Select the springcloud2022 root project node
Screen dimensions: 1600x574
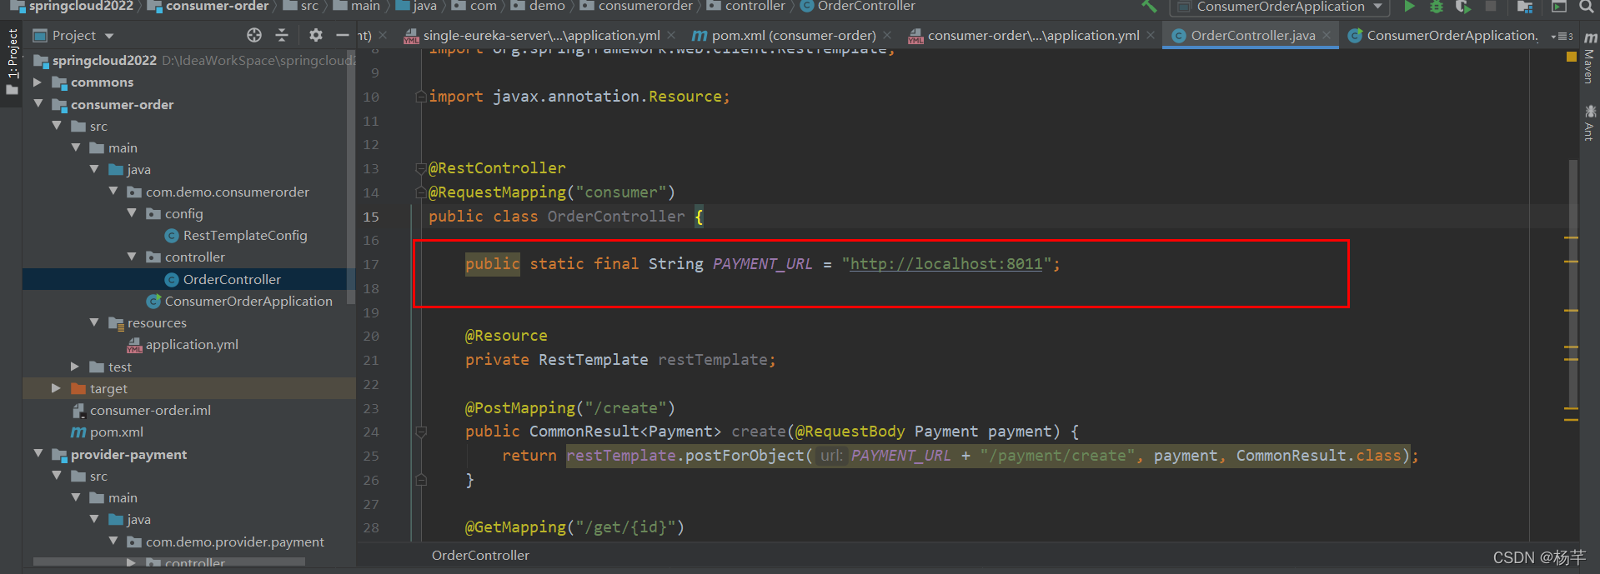104,60
